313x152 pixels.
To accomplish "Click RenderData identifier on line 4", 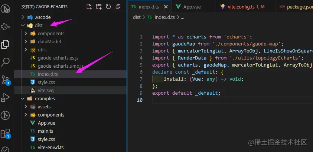I will [192, 58].
